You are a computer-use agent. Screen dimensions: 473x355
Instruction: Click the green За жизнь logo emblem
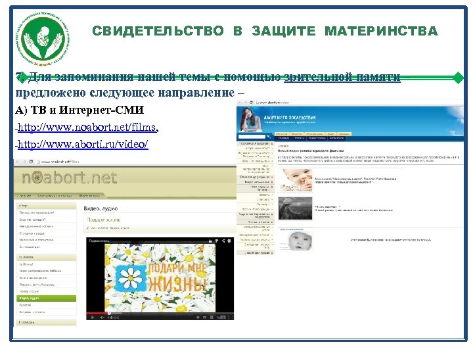click(42, 37)
